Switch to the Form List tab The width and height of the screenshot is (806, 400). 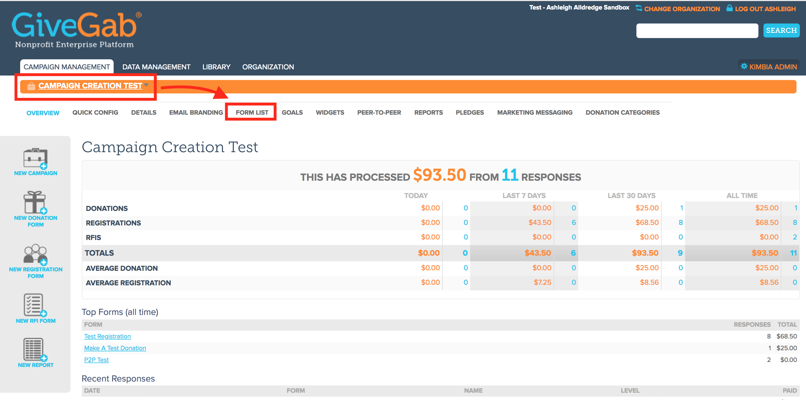click(x=252, y=113)
